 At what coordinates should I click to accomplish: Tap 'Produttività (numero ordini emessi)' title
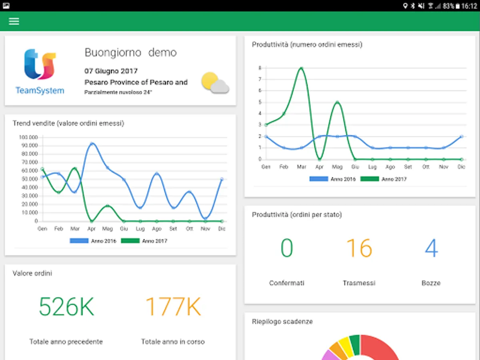[x=307, y=44]
